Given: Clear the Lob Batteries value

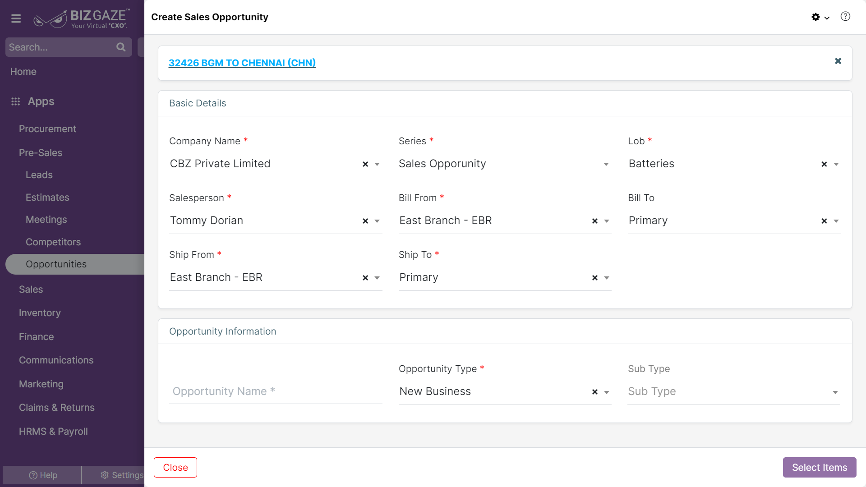Looking at the screenshot, I should point(824,164).
